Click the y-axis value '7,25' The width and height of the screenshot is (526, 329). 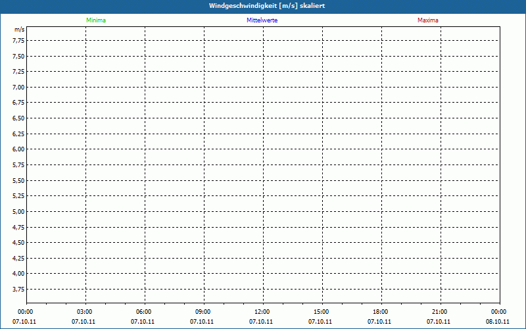click(x=18, y=72)
